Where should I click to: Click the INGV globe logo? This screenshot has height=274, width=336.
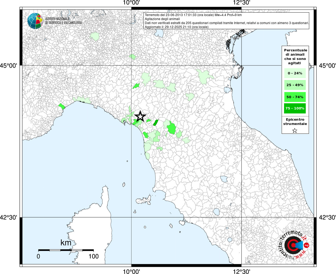coord(35,21)
